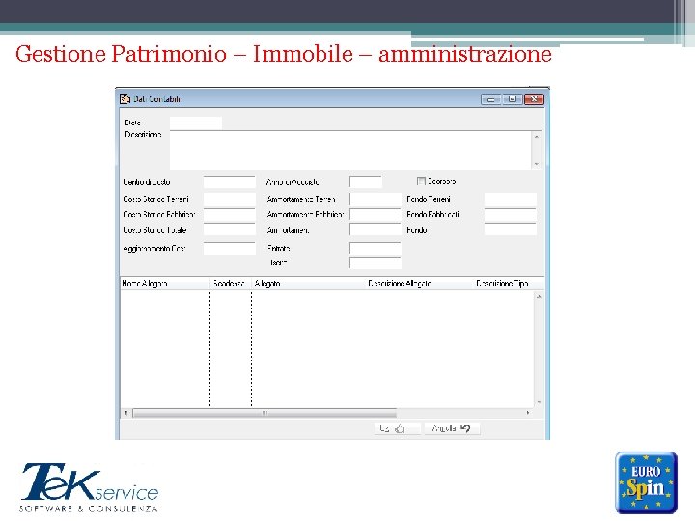Focus the Costo Storico Totale field
Screen dimensions: 695x521
[230, 230]
